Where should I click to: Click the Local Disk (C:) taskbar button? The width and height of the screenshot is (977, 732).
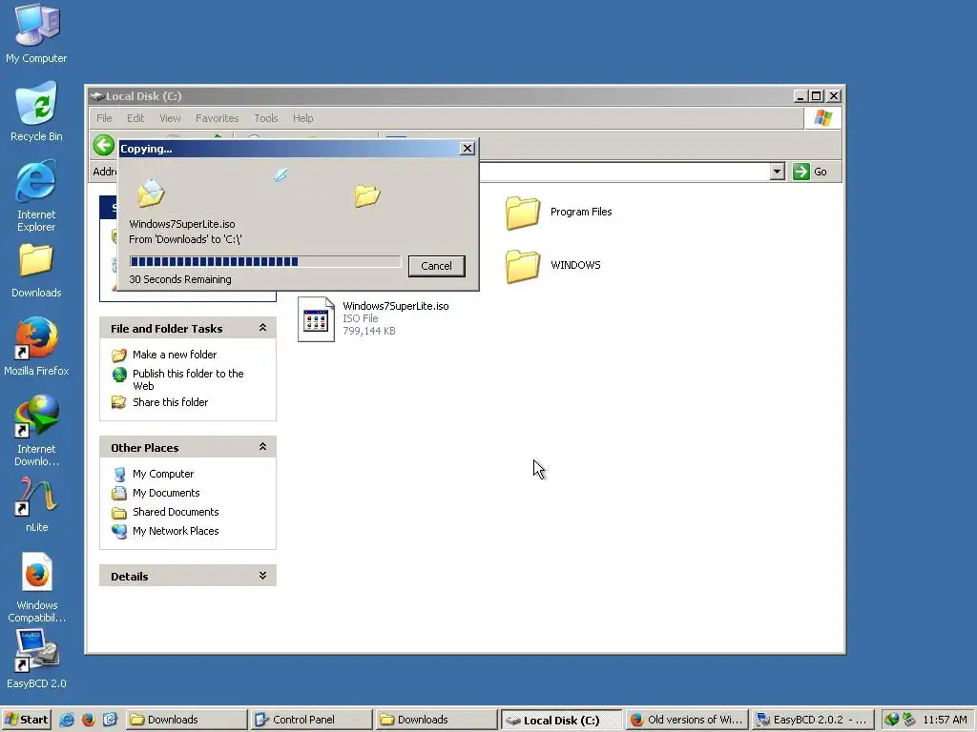[561, 720]
